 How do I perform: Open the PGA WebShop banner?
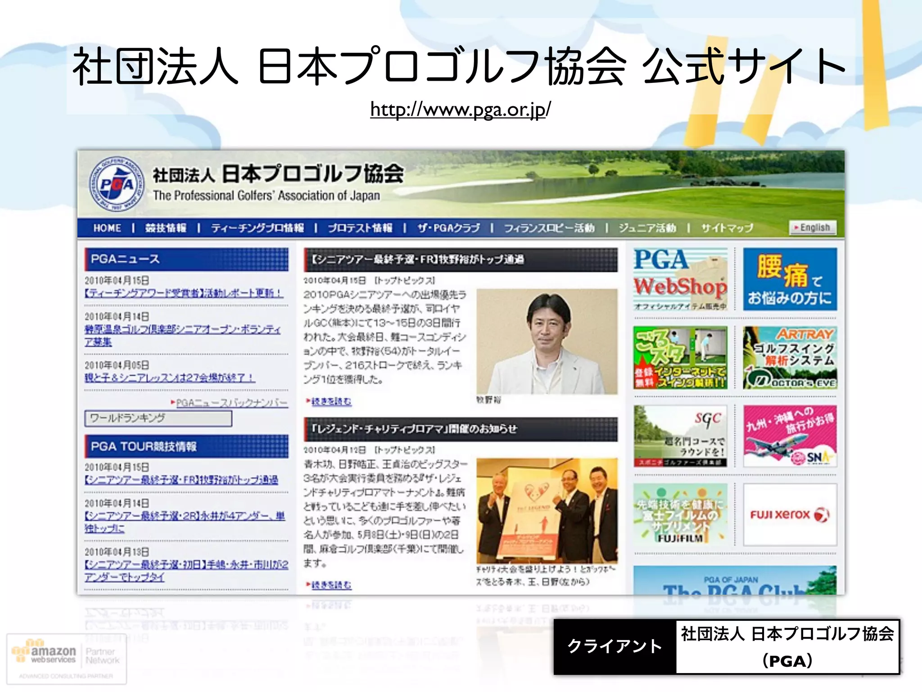680,279
